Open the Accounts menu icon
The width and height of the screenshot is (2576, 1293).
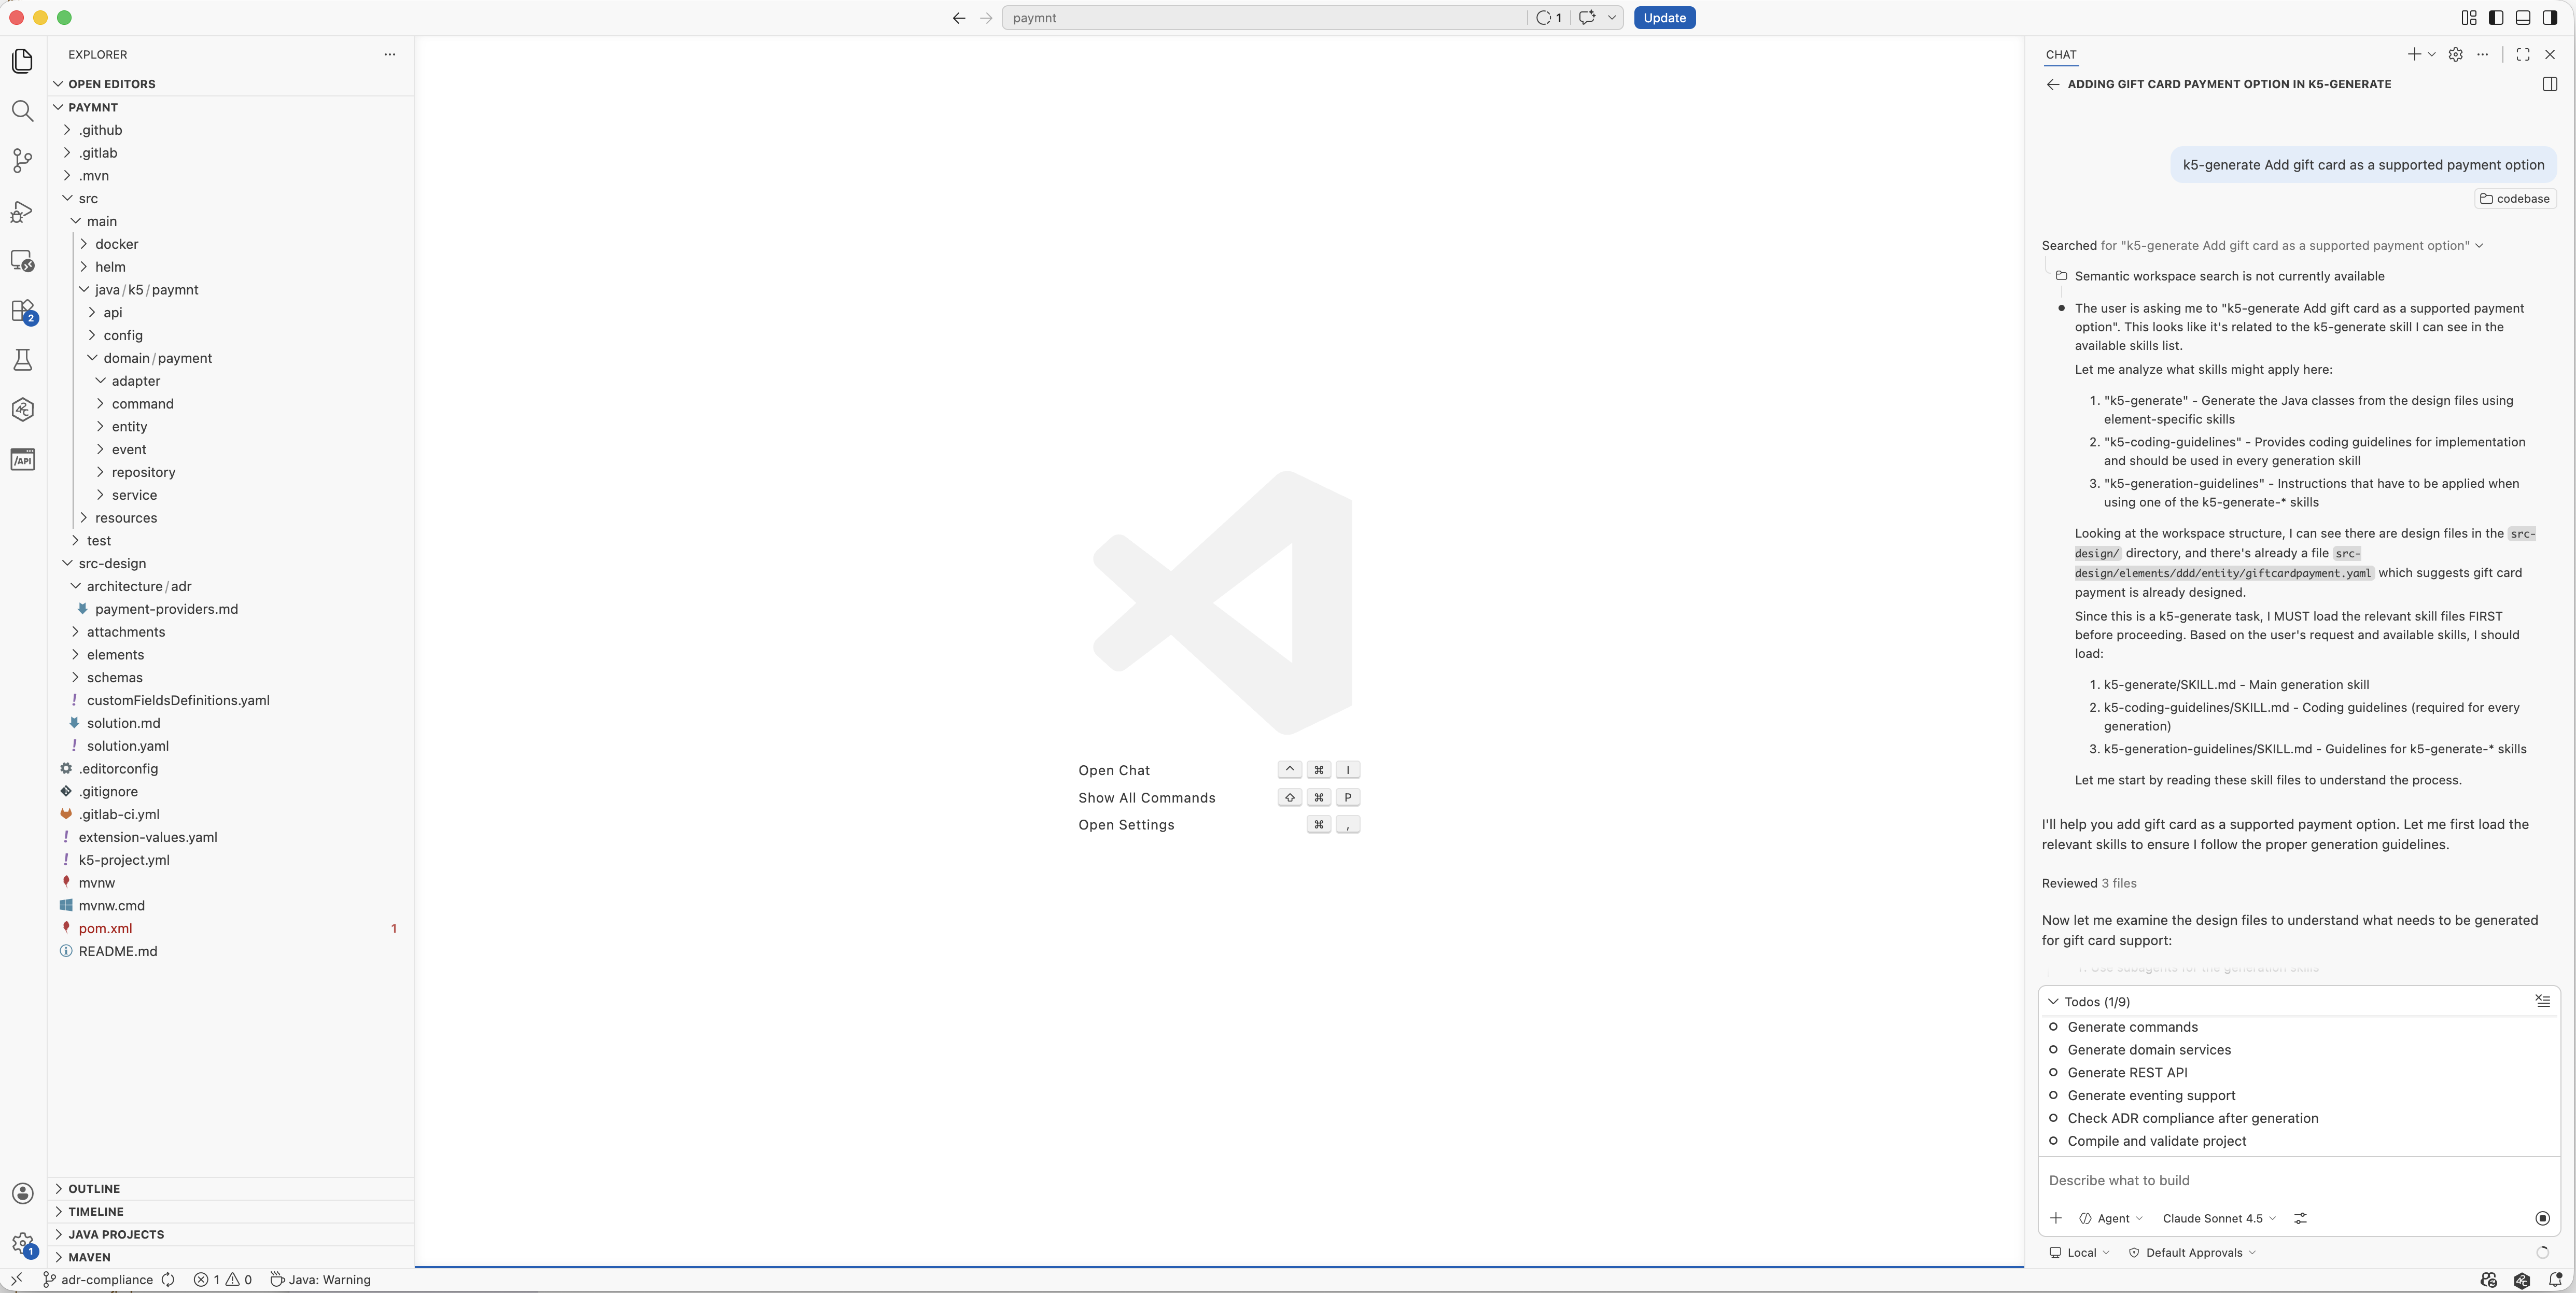22,1193
